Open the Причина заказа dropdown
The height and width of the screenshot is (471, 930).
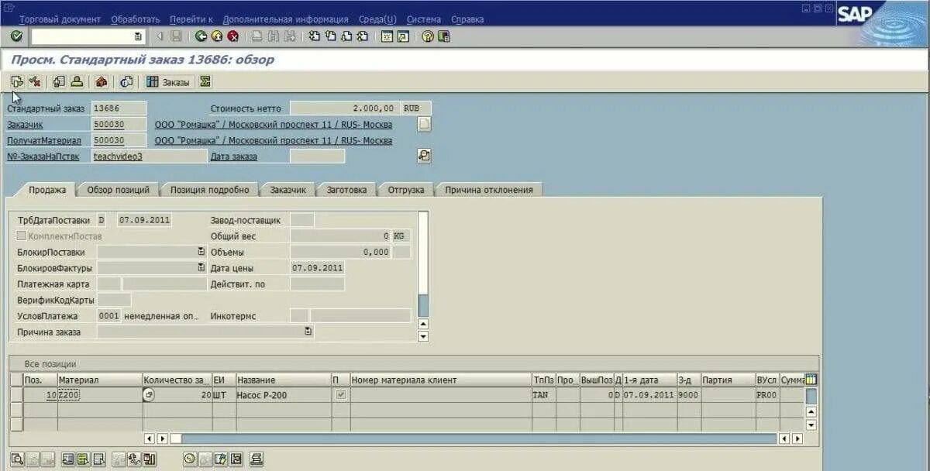308,332
